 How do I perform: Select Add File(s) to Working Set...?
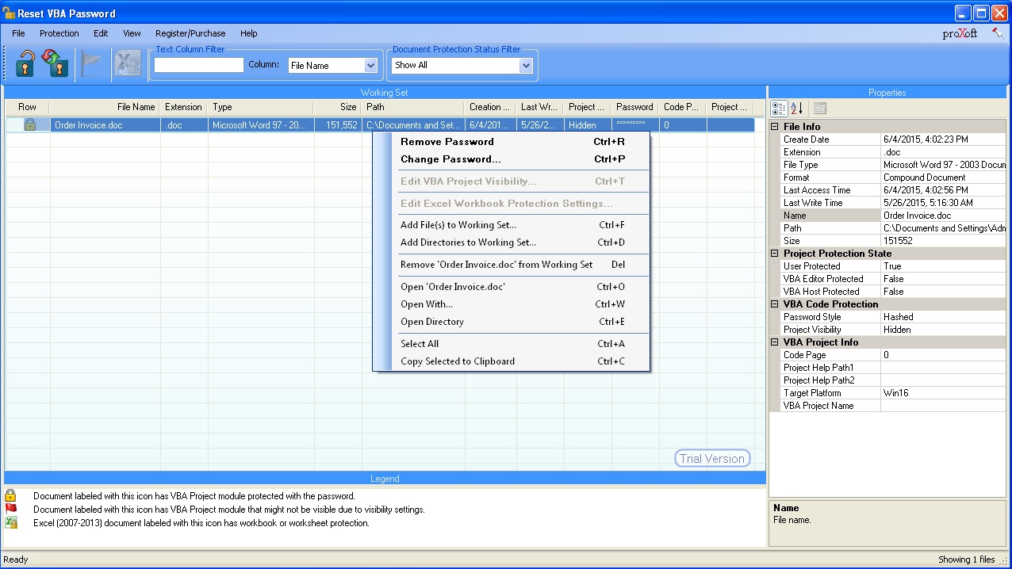pos(512,225)
